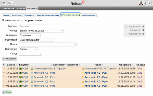Switch to the Експедиции tab
The image size is (153, 96).
tap(17, 15)
